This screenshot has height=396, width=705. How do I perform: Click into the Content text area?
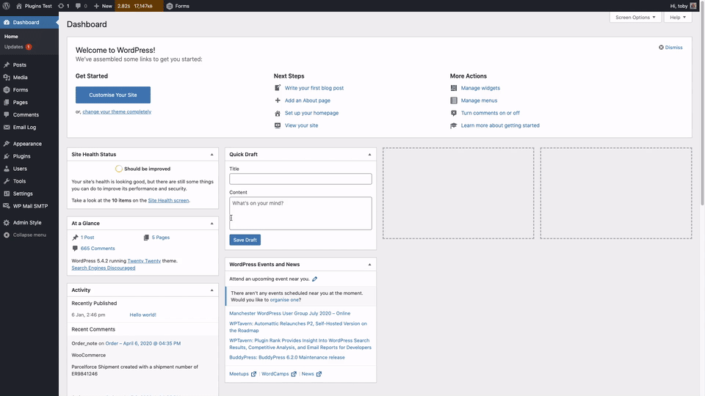(x=300, y=213)
